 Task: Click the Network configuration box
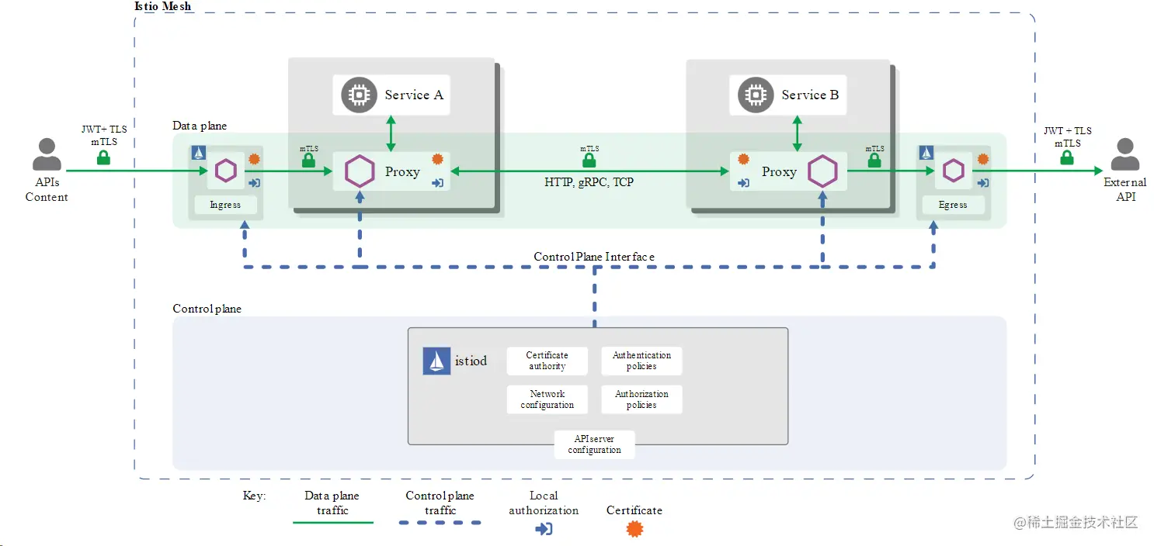pos(547,399)
